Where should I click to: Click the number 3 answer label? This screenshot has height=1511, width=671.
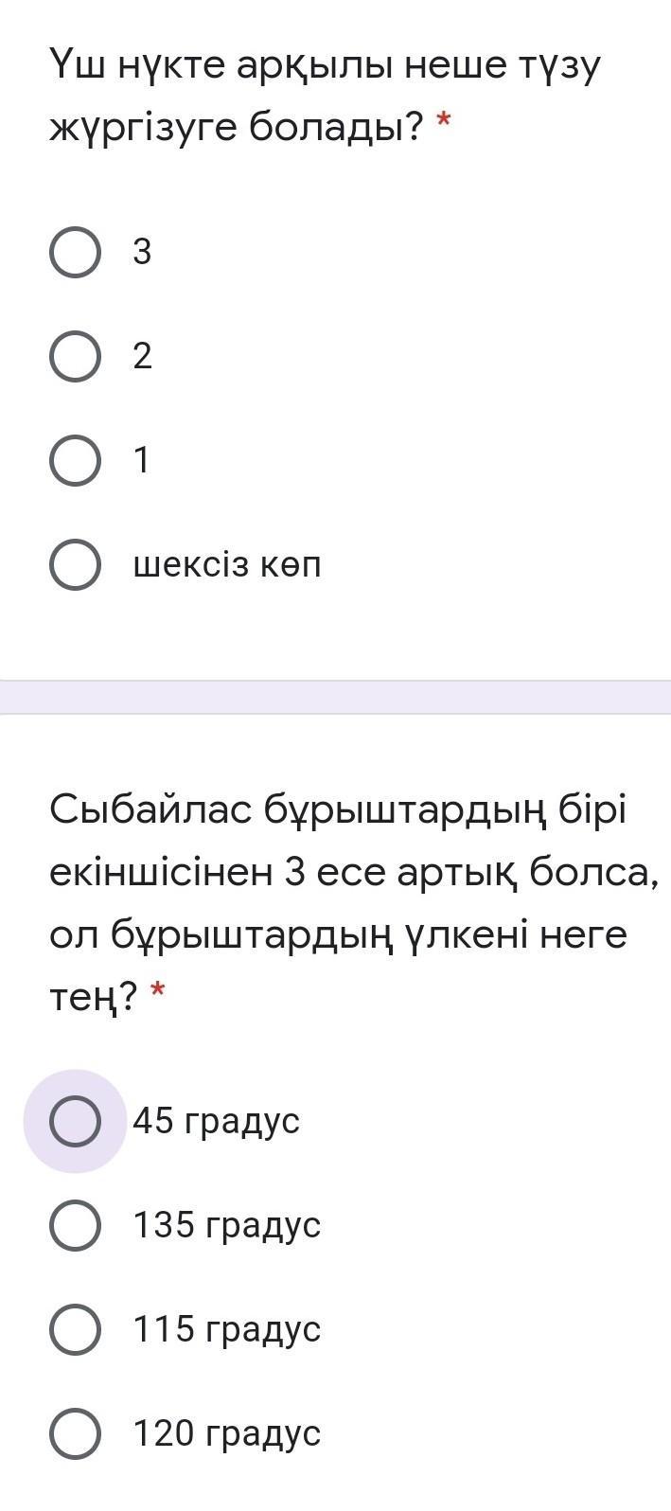[x=142, y=253]
